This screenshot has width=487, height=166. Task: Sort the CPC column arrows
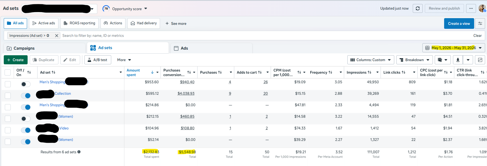point(446,72)
